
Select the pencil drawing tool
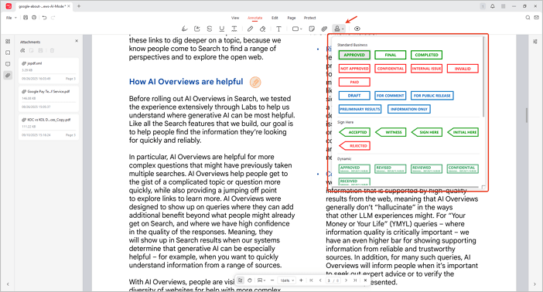tap(250, 29)
